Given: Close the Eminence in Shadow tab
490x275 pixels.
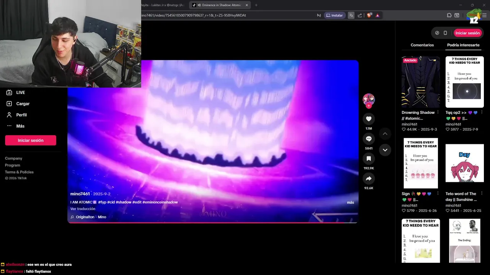Looking at the screenshot, I should click(247, 5).
